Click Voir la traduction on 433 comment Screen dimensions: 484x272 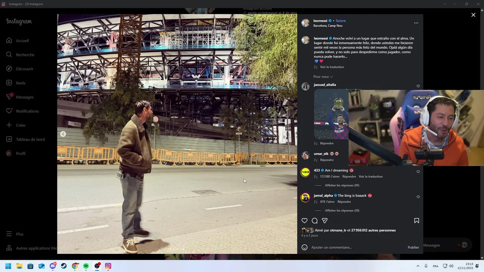pos(371,176)
